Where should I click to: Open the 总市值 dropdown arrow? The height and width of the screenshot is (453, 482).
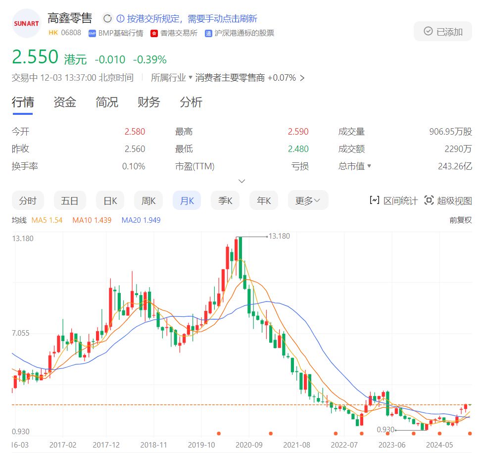[369, 166]
